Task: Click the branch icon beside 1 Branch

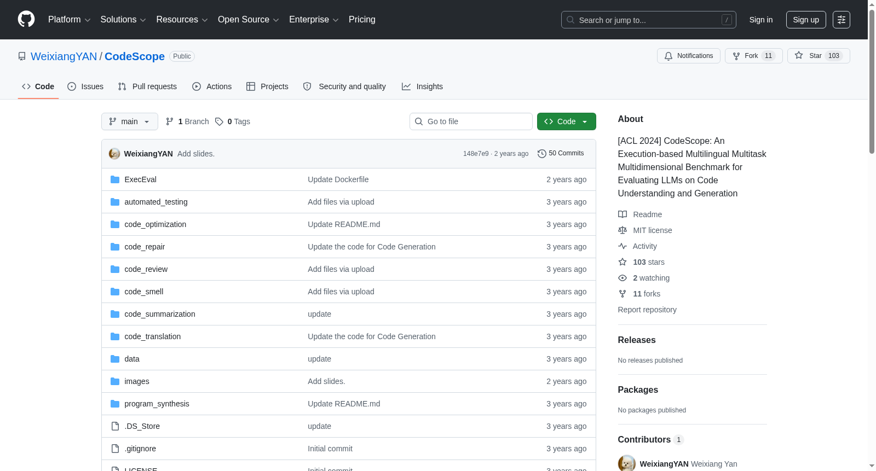Action: tap(170, 121)
